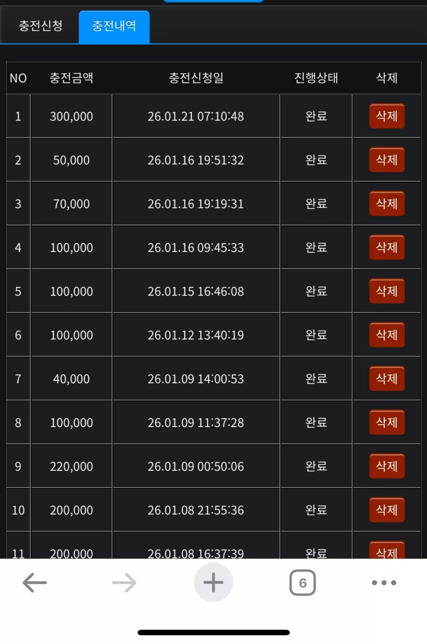Delete row 1 with the 300,000 charge

387,116
